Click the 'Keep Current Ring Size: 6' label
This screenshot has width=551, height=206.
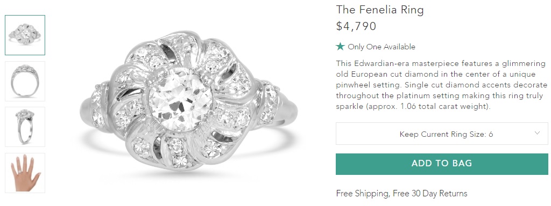(x=446, y=134)
